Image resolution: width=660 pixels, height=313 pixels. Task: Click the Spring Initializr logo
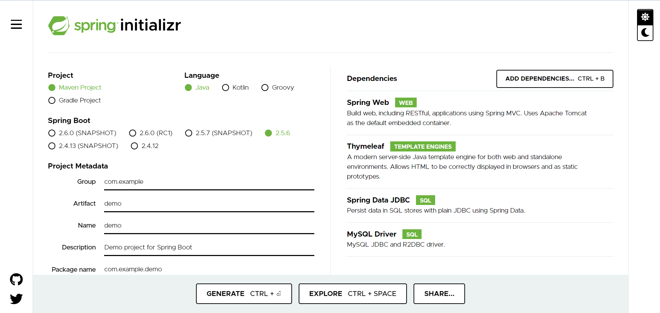pyautogui.click(x=115, y=25)
